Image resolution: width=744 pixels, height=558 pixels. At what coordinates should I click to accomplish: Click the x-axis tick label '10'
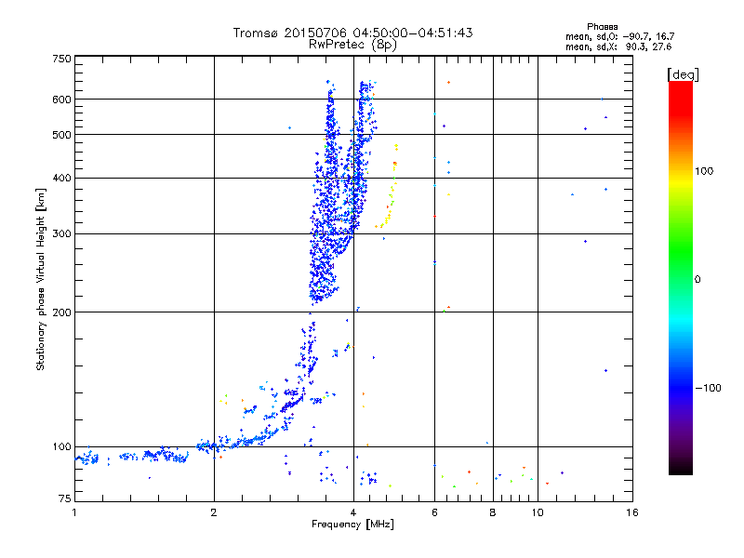coord(538,512)
